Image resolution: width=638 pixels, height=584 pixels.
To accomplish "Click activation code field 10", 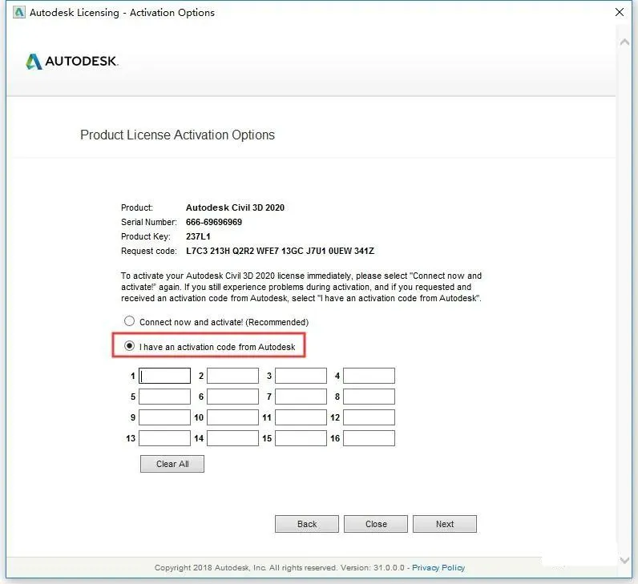I will [232, 417].
